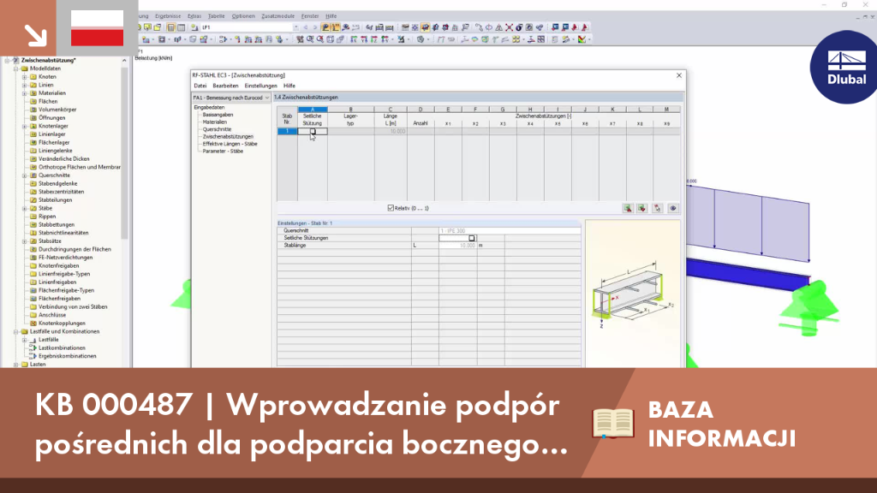Click the Dlubal logo badge
The width and height of the screenshot is (877, 493).
coord(844,67)
